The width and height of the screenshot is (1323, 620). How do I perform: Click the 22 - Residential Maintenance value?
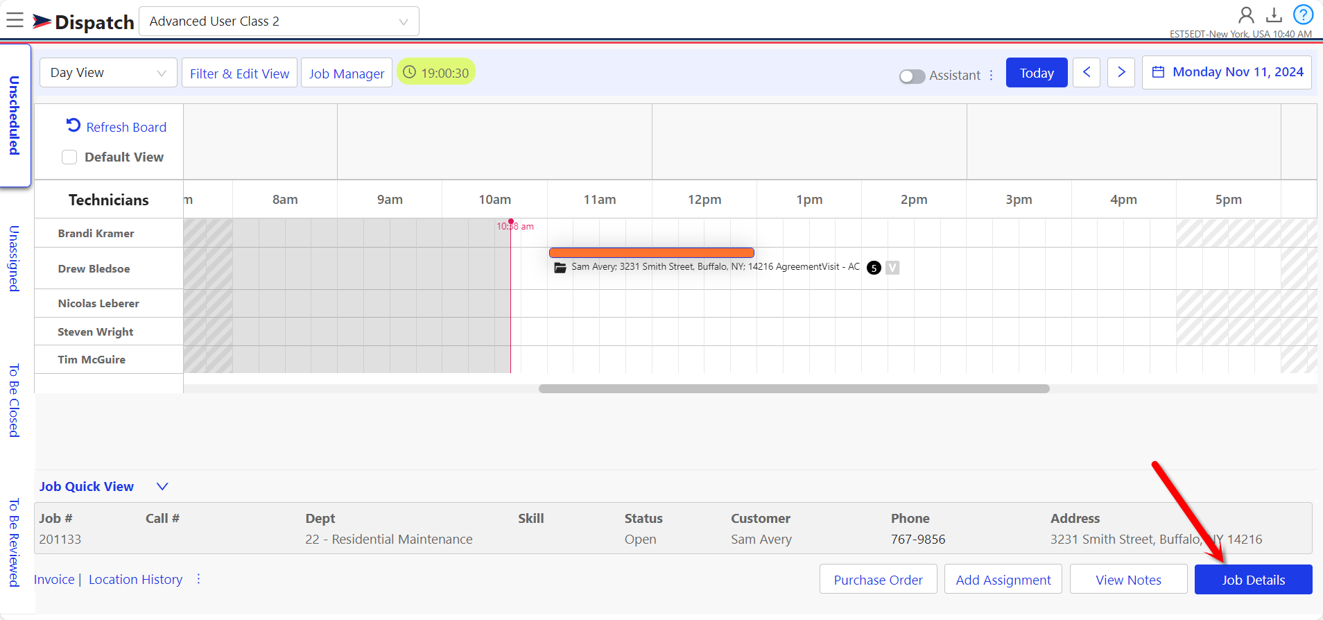[389, 539]
